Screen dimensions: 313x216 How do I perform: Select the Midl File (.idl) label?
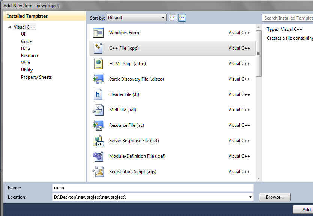(123, 110)
